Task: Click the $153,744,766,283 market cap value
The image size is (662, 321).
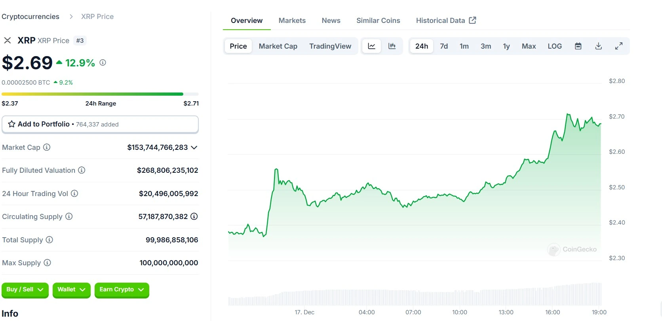Action: [x=158, y=147]
